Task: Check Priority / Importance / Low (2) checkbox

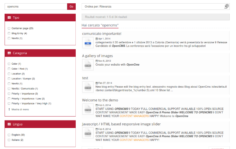Action: pyautogui.click(x=9, y=98)
